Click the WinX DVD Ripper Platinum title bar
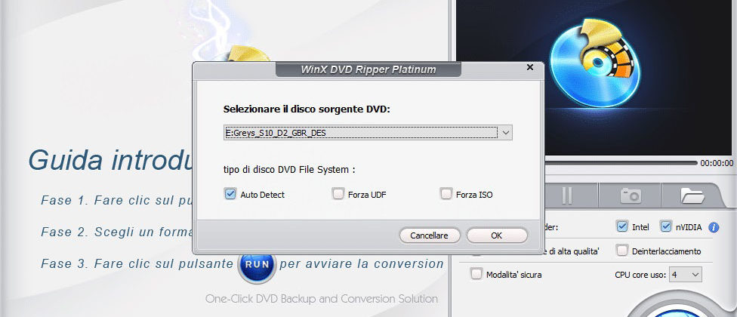The image size is (737, 317). [368, 69]
